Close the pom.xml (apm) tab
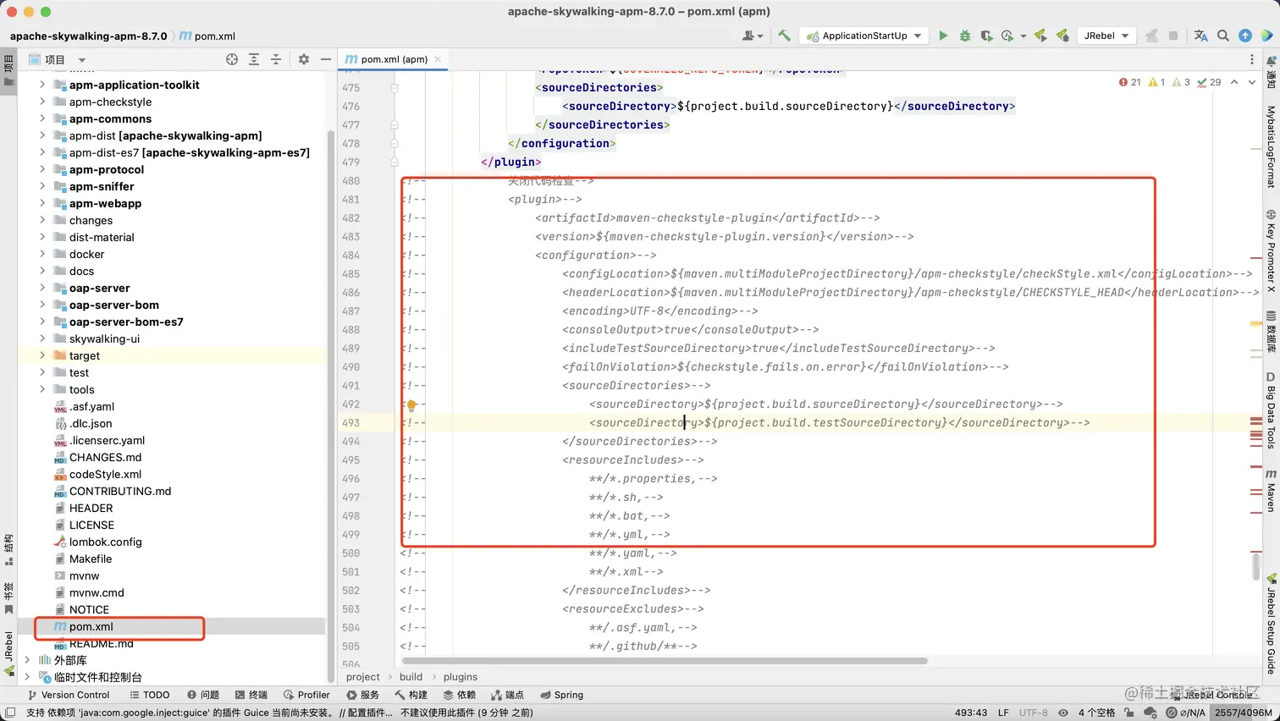The height and width of the screenshot is (721, 1280). click(438, 59)
